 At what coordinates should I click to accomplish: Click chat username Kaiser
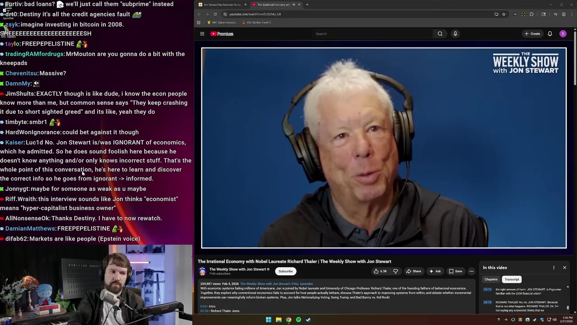[14, 143]
